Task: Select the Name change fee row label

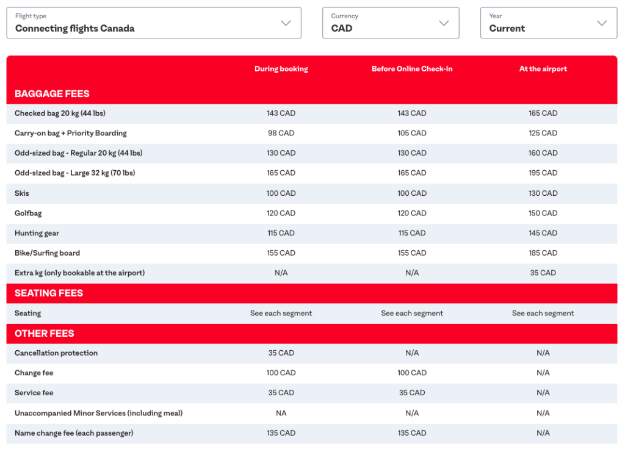Action: 74,433
